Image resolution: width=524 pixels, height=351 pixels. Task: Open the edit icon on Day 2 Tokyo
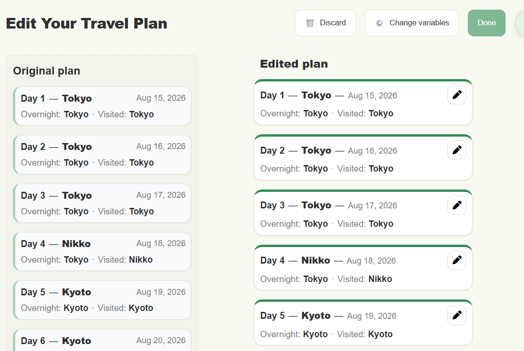click(457, 150)
